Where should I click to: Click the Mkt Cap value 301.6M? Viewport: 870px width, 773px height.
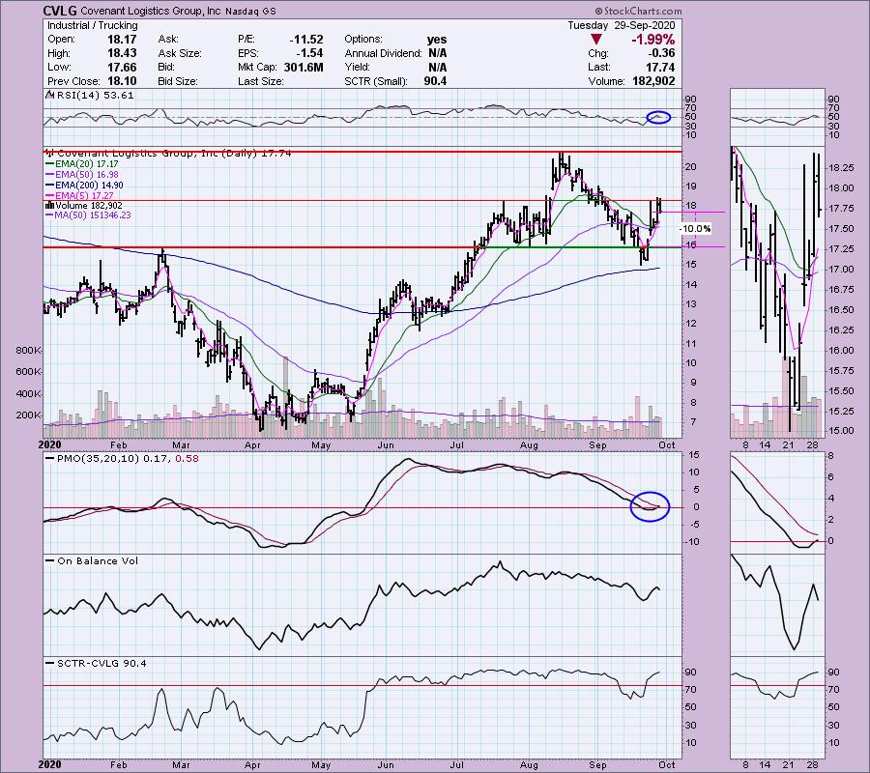[x=304, y=67]
